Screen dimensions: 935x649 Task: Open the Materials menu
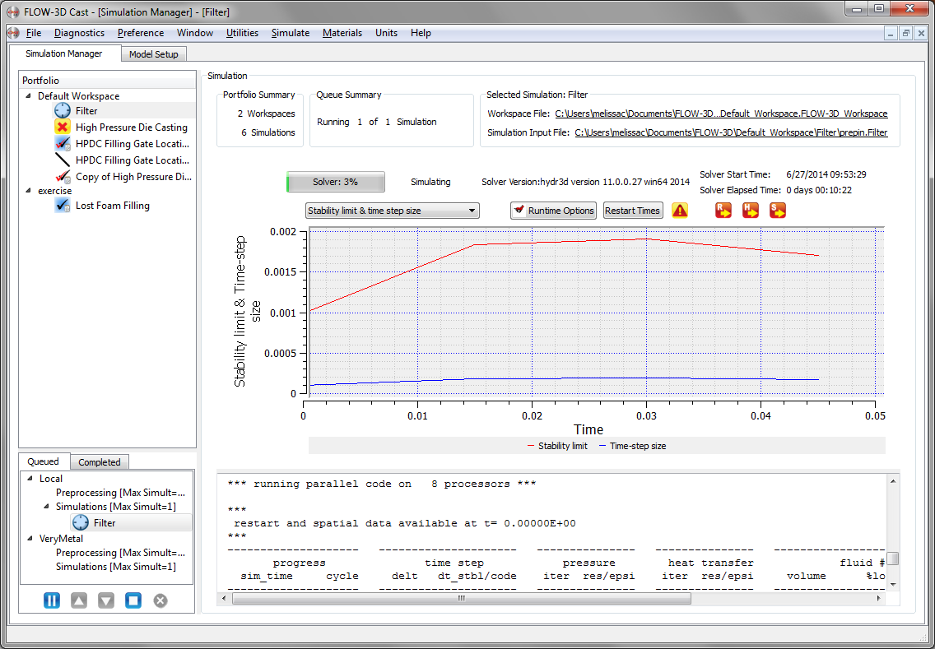[342, 33]
